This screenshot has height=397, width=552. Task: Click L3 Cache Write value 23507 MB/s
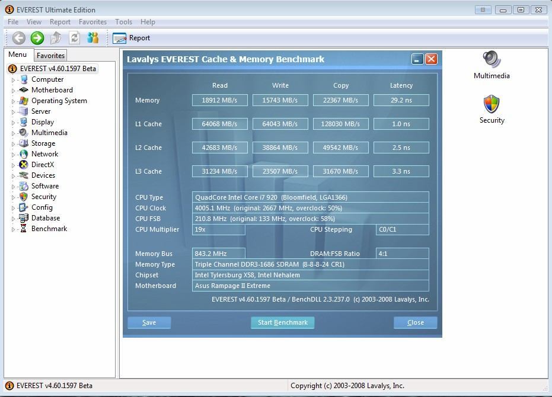(x=280, y=171)
